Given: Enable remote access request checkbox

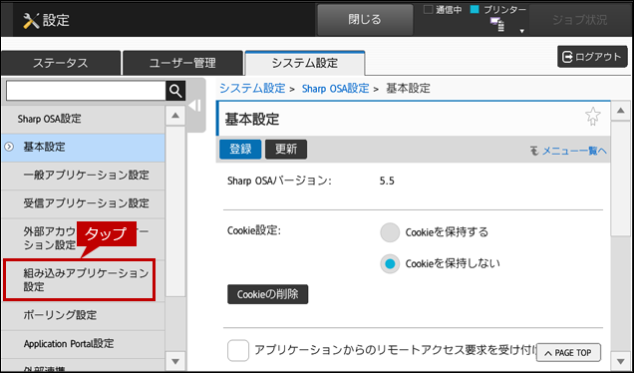Looking at the screenshot, I should 238,350.
